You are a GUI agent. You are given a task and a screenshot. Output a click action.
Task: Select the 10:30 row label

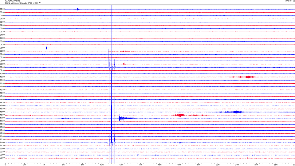2,77
